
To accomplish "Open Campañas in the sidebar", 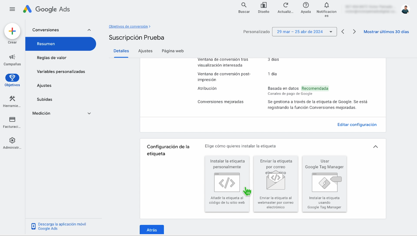I will coord(12,60).
